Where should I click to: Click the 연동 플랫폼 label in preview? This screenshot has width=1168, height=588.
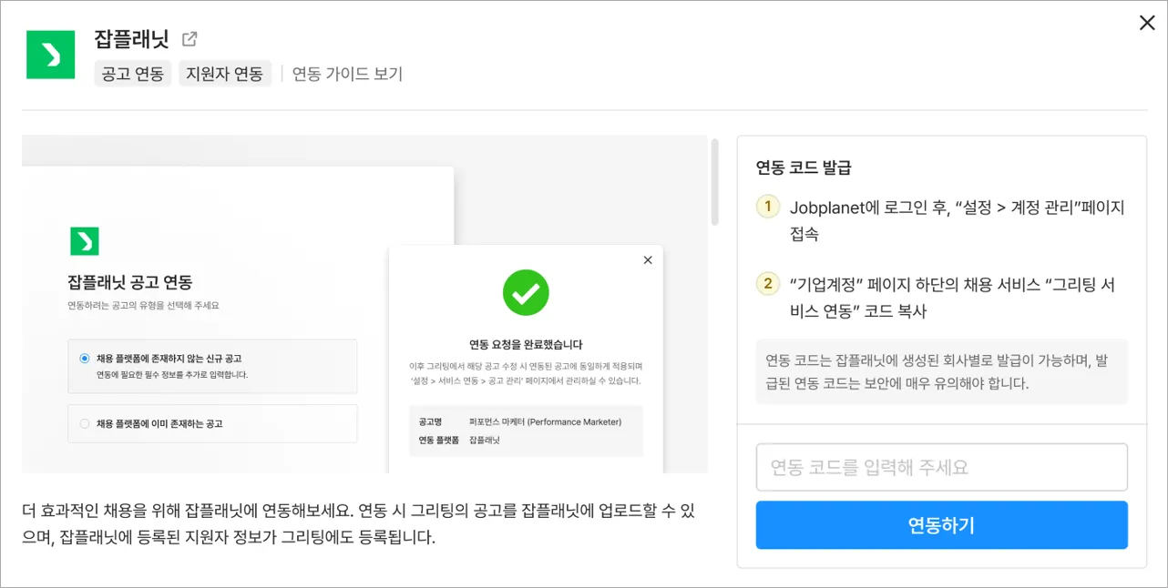438,440
